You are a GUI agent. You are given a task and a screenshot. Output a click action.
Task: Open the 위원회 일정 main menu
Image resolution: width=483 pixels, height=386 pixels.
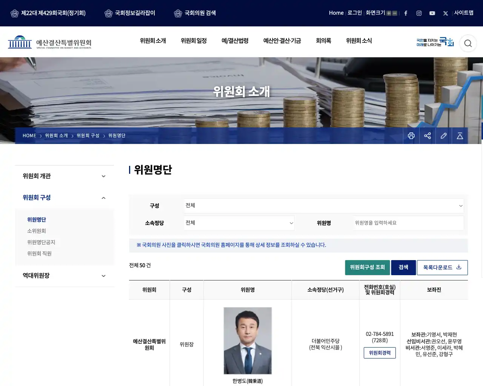coord(194,41)
